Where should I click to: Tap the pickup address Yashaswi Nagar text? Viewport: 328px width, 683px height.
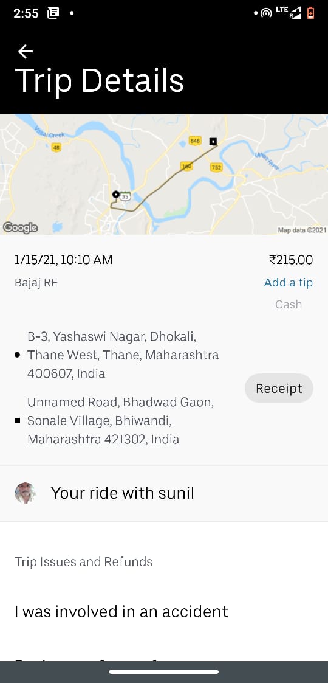click(123, 355)
